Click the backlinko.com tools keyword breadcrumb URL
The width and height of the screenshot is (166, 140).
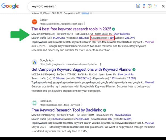point(60,105)
